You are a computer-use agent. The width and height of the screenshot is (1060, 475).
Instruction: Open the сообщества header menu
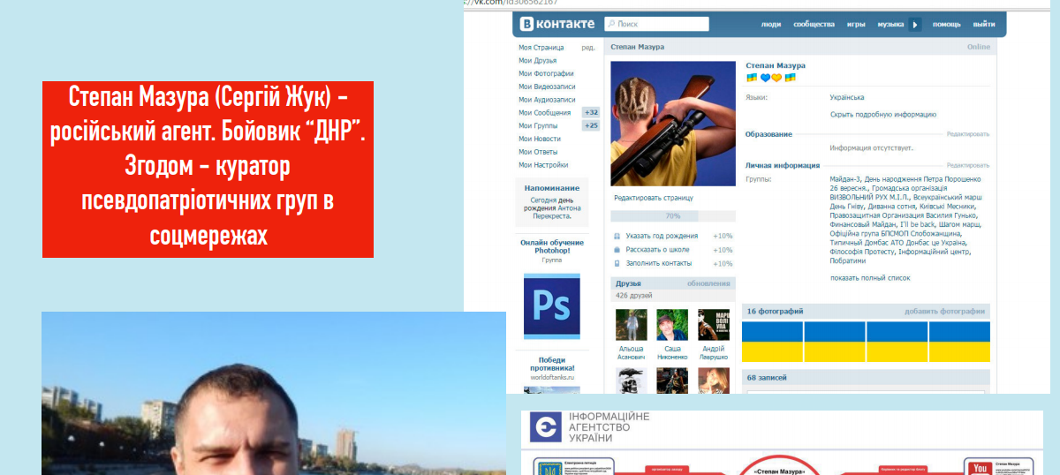tap(814, 25)
